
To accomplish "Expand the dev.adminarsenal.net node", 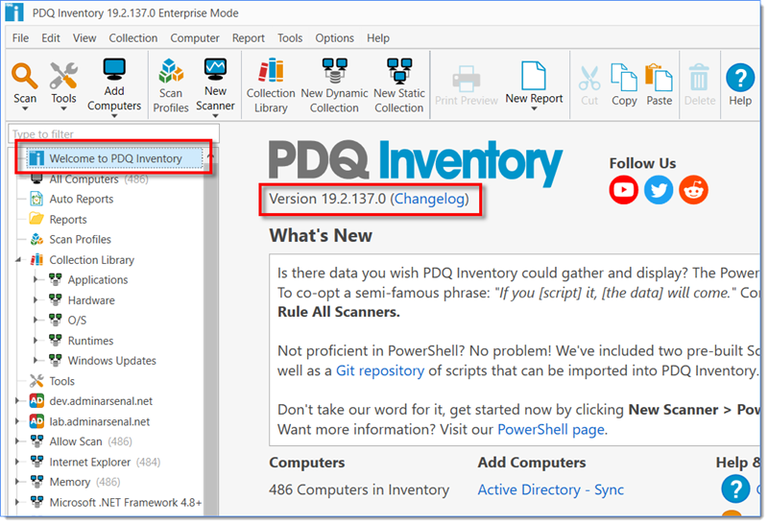I will coord(17,400).
